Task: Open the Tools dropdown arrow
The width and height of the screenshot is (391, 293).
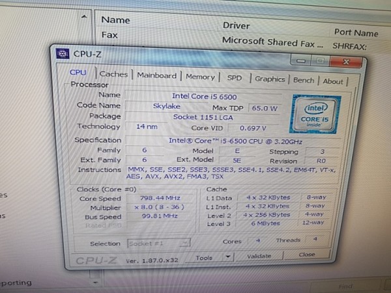Action: tap(227, 257)
